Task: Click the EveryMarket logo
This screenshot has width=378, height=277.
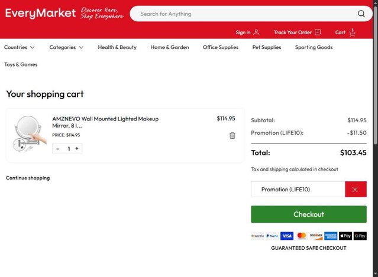Action: [40, 13]
